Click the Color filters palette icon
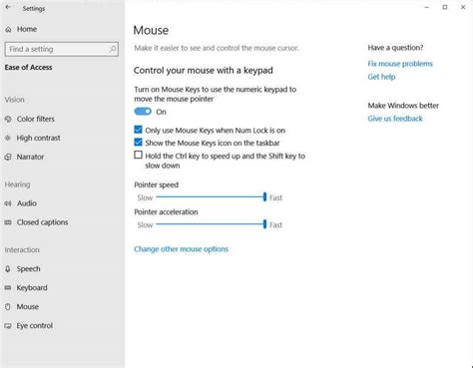473x368 pixels. tap(8, 119)
